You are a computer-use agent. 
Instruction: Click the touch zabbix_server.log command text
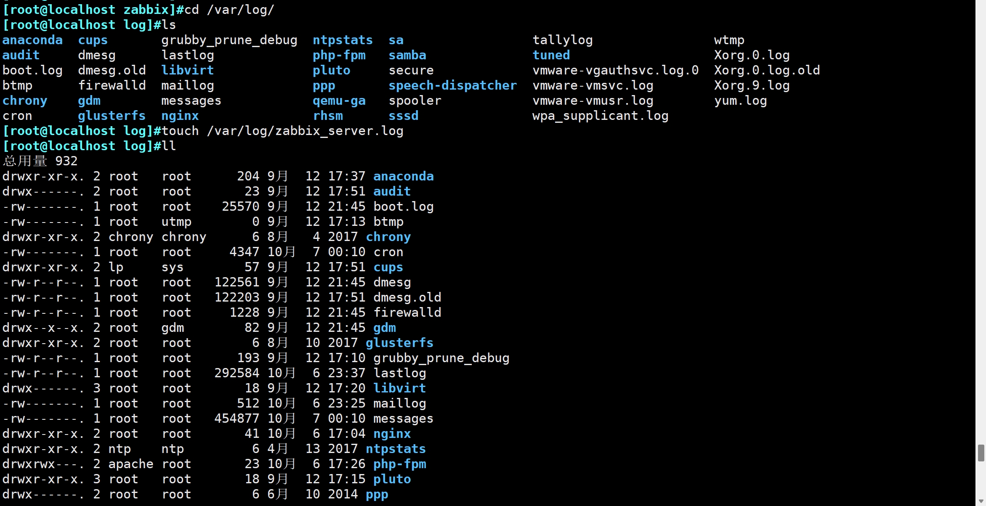click(282, 131)
